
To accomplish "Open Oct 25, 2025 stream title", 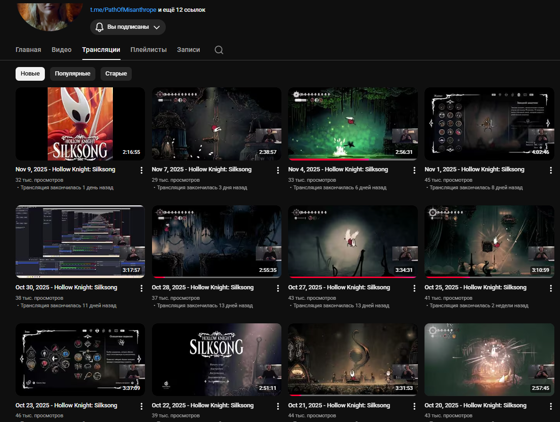I will [475, 287].
